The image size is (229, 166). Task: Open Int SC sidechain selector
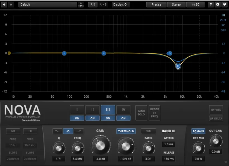pyautogui.click(x=195, y=4)
